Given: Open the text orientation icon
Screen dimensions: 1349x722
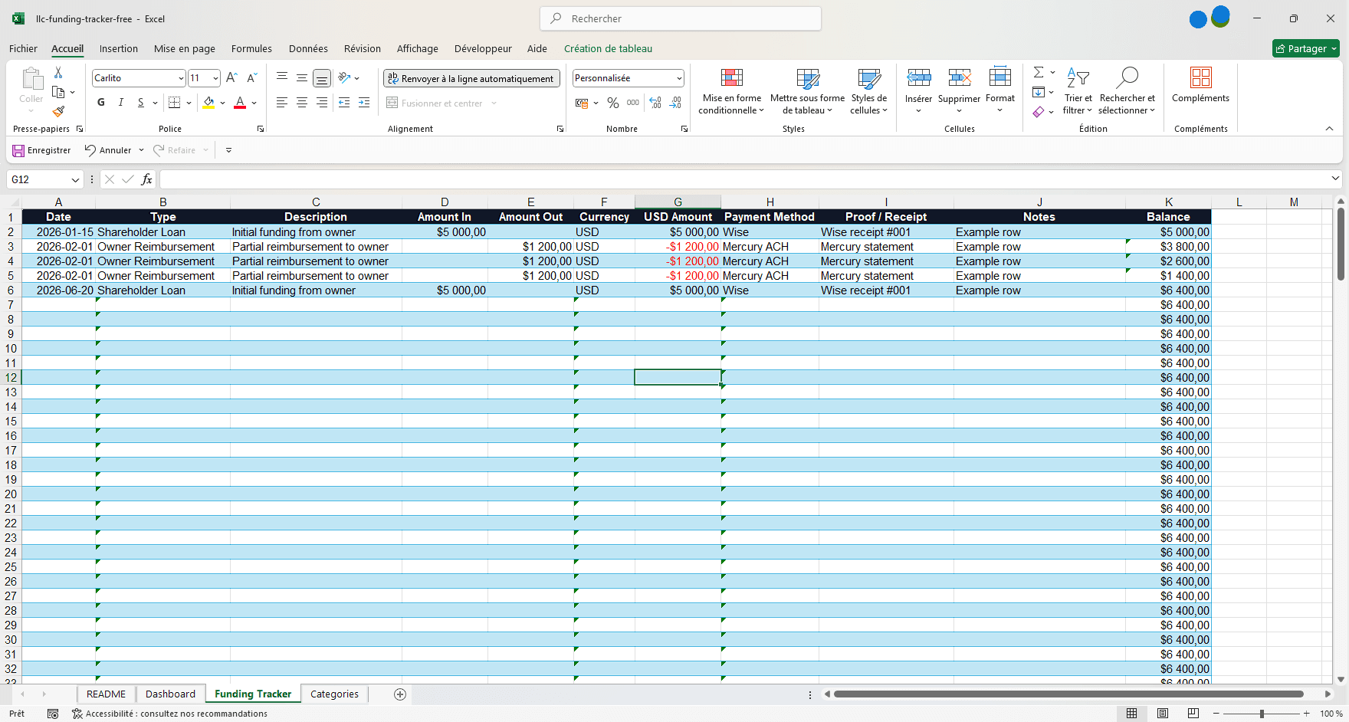Looking at the screenshot, I should click(344, 78).
